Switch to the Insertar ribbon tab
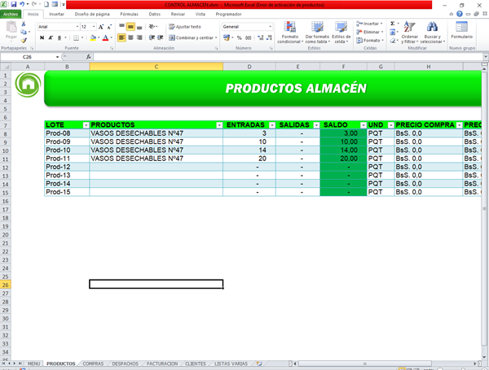This screenshot has height=370, width=489. (x=56, y=14)
